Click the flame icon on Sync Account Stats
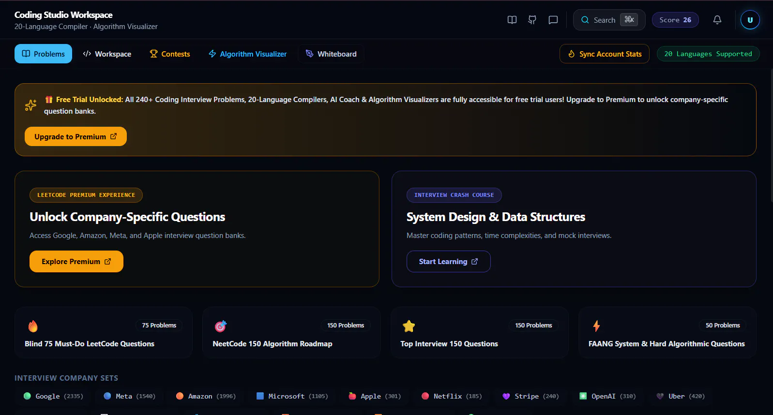The height and width of the screenshot is (415, 773). coord(572,54)
